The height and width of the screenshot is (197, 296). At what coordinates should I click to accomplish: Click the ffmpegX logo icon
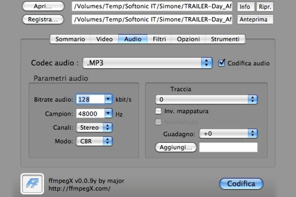coord(32,184)
